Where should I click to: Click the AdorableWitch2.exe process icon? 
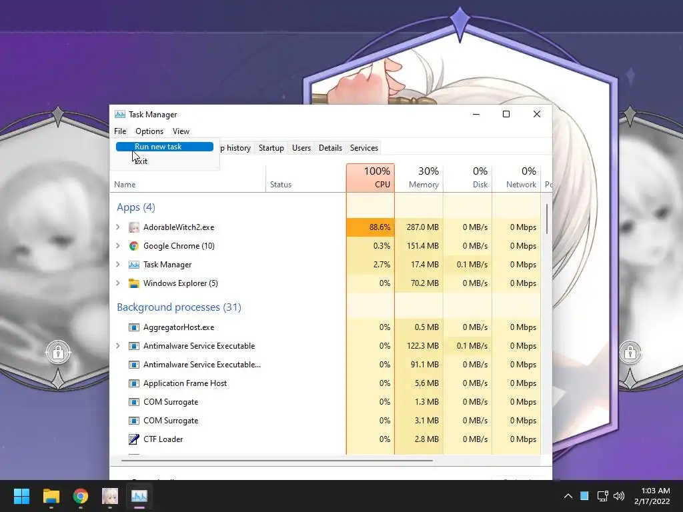(133, 227)
